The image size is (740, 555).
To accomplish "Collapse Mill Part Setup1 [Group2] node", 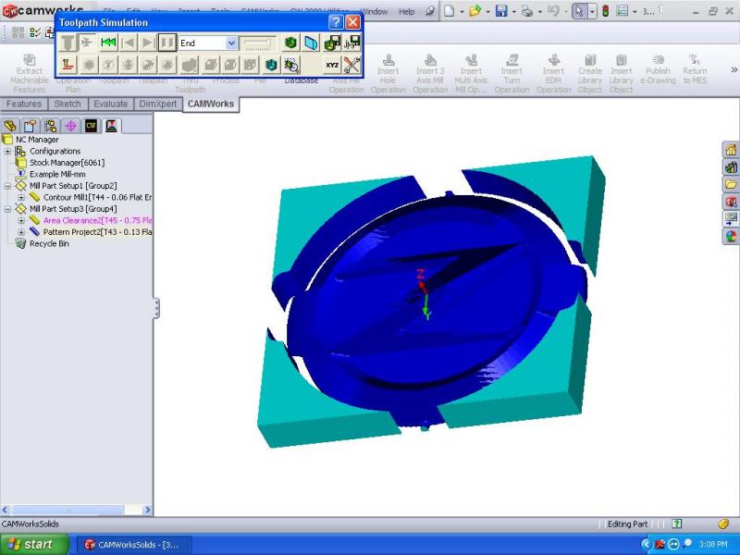I will coord(7,186).
